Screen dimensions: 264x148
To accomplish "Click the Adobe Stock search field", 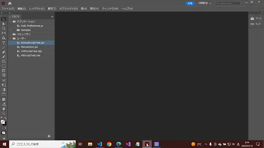I will [228, 3].
